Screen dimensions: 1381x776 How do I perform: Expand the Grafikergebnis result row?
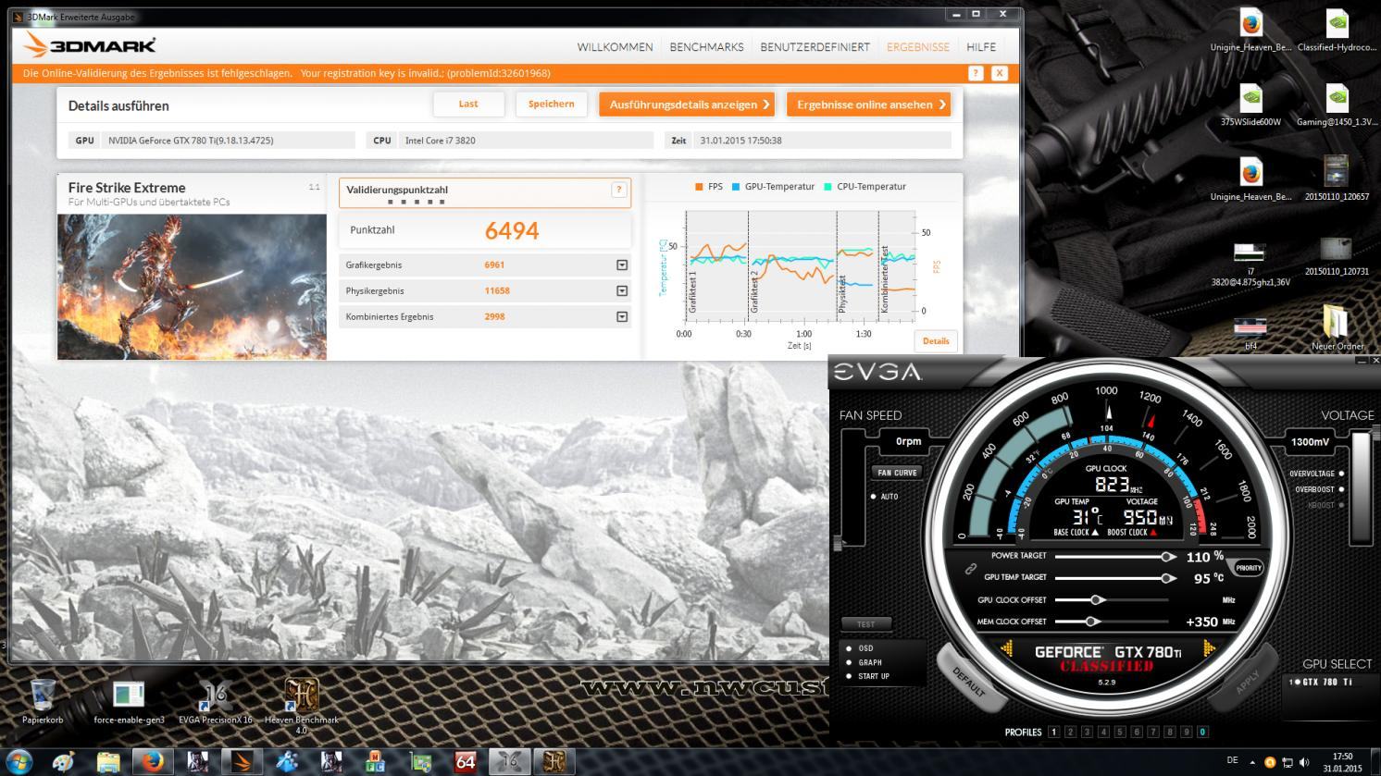622,265
